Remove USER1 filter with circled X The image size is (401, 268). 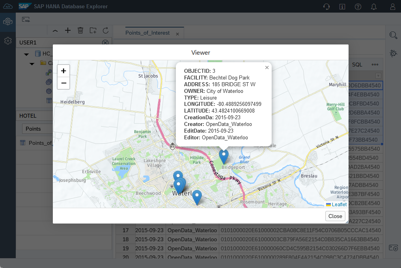click(x=105, y=43)
